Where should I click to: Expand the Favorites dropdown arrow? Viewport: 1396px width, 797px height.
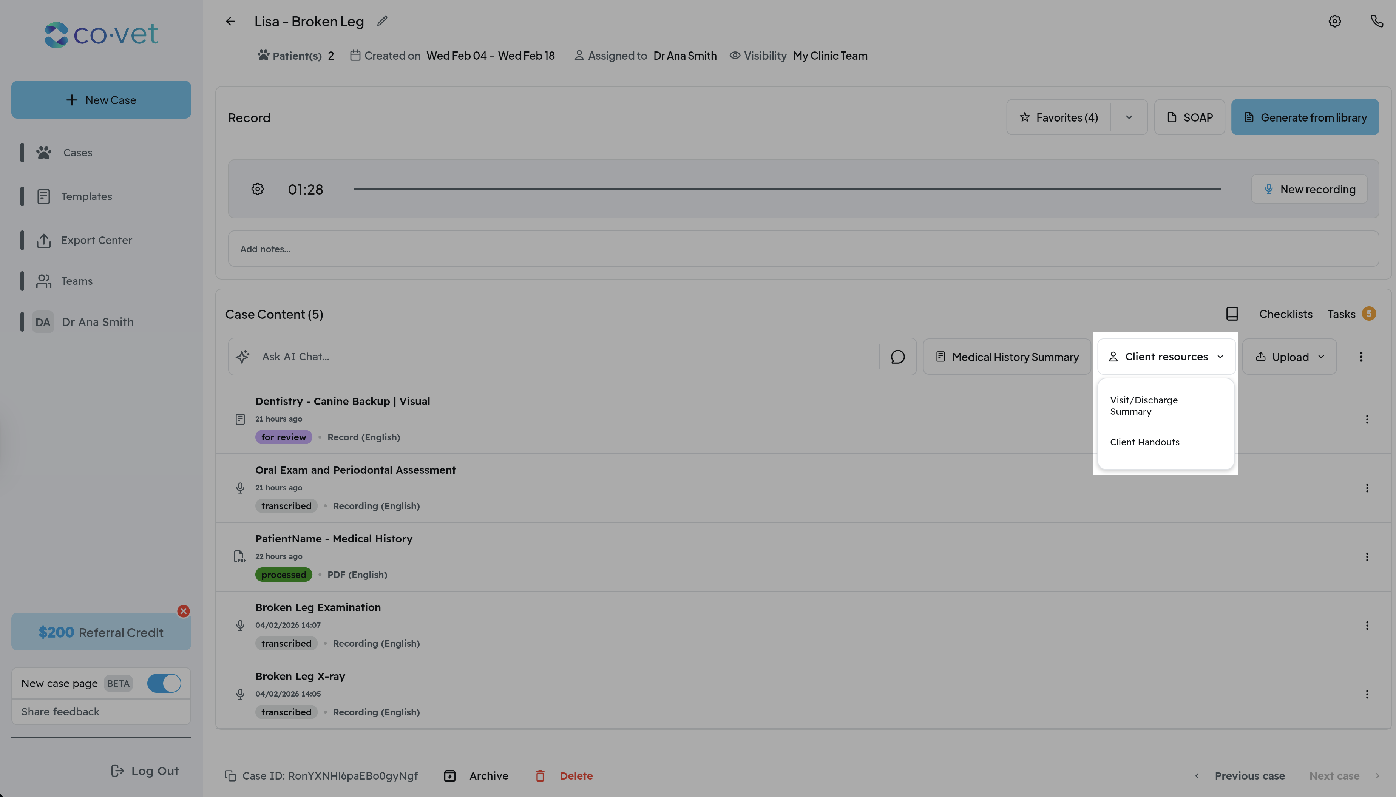1129,117
